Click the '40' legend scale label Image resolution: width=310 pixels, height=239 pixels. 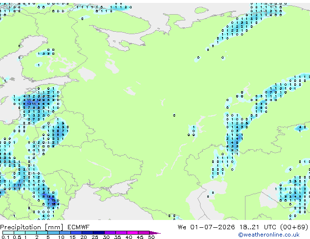[129, 237]
